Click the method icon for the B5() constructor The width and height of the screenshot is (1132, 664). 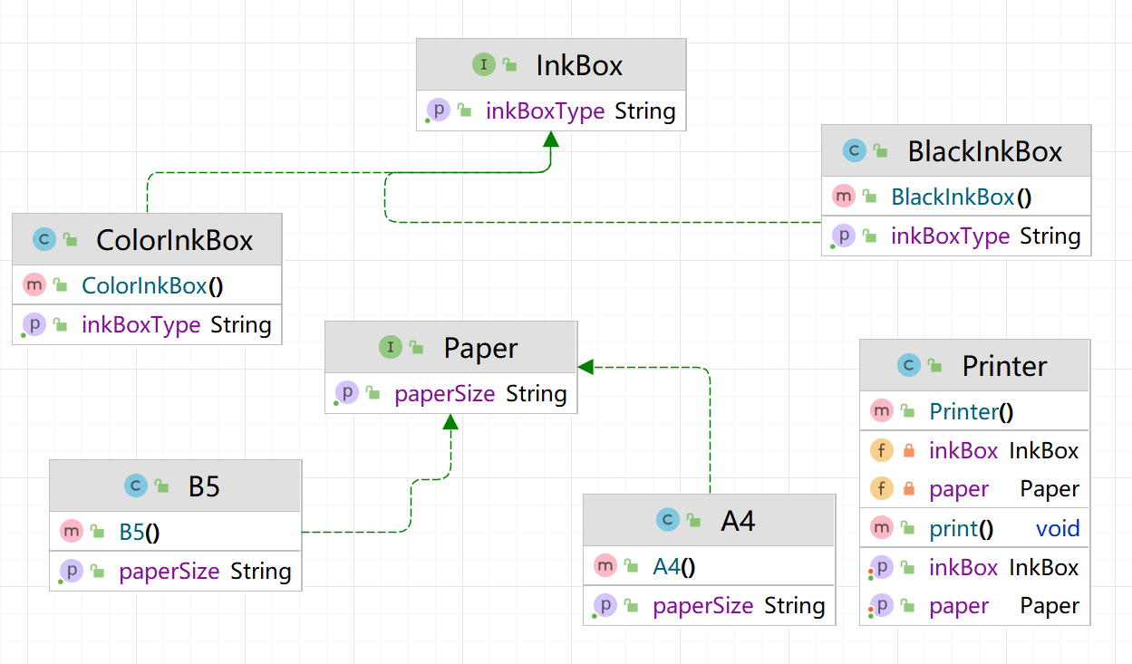(x=72, y=531)
